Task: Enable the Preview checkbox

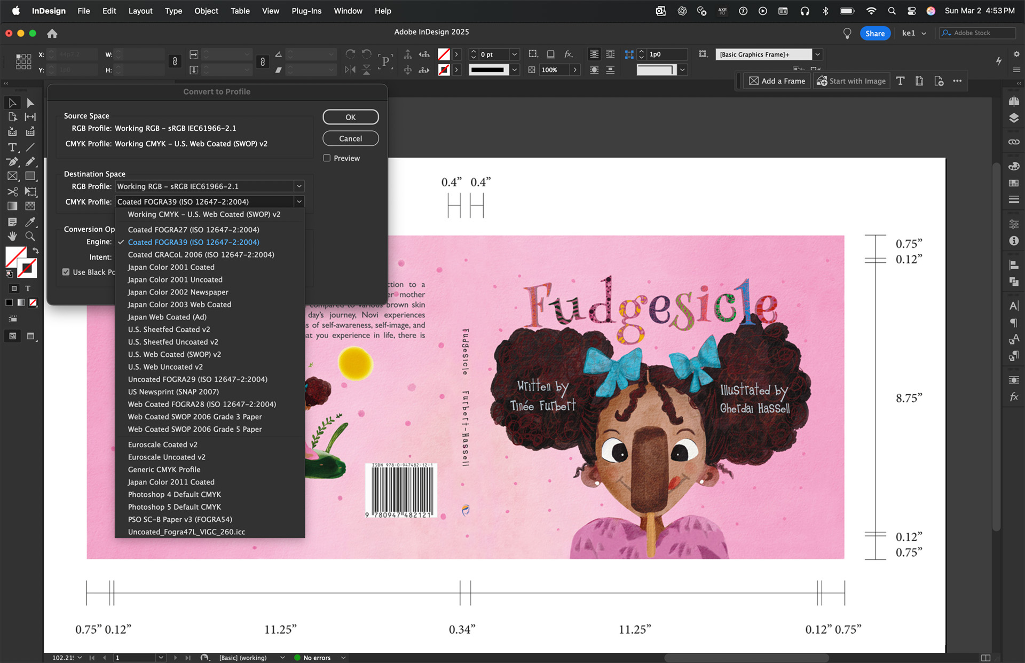Action: pos(327,158)
